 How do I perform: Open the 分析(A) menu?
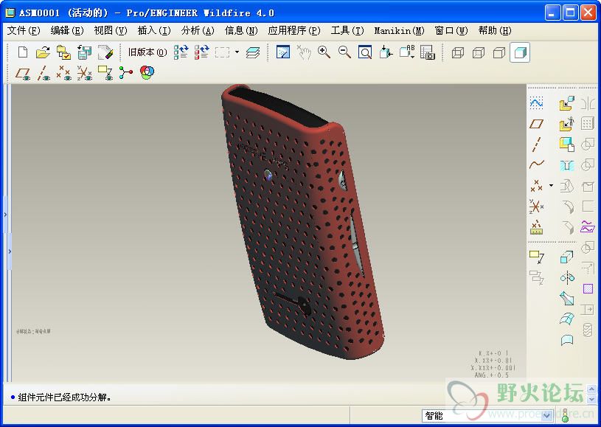[198, 30]
